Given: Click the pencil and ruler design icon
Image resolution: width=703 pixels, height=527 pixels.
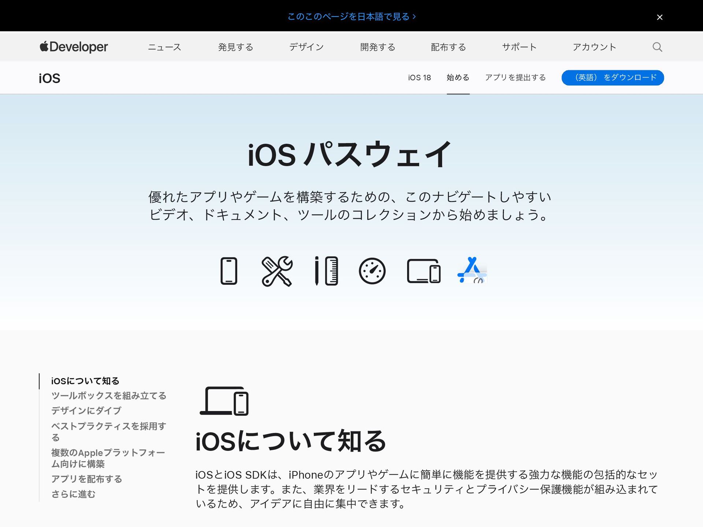Looking at the screenshot, I should 326,271.
